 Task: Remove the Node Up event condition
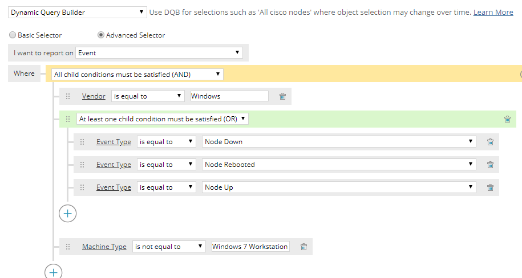(x=490, y=187)
